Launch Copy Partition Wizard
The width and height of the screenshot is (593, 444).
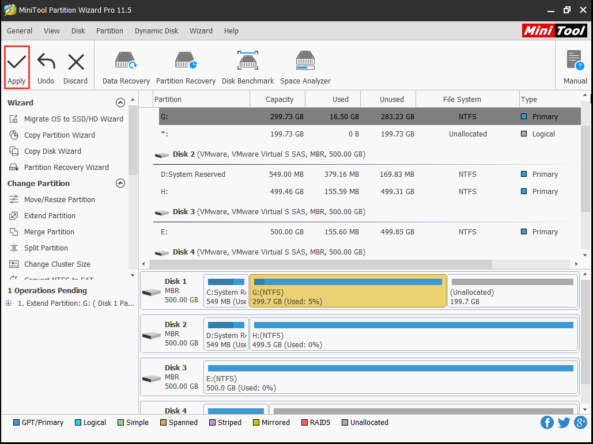click(52, 135)
